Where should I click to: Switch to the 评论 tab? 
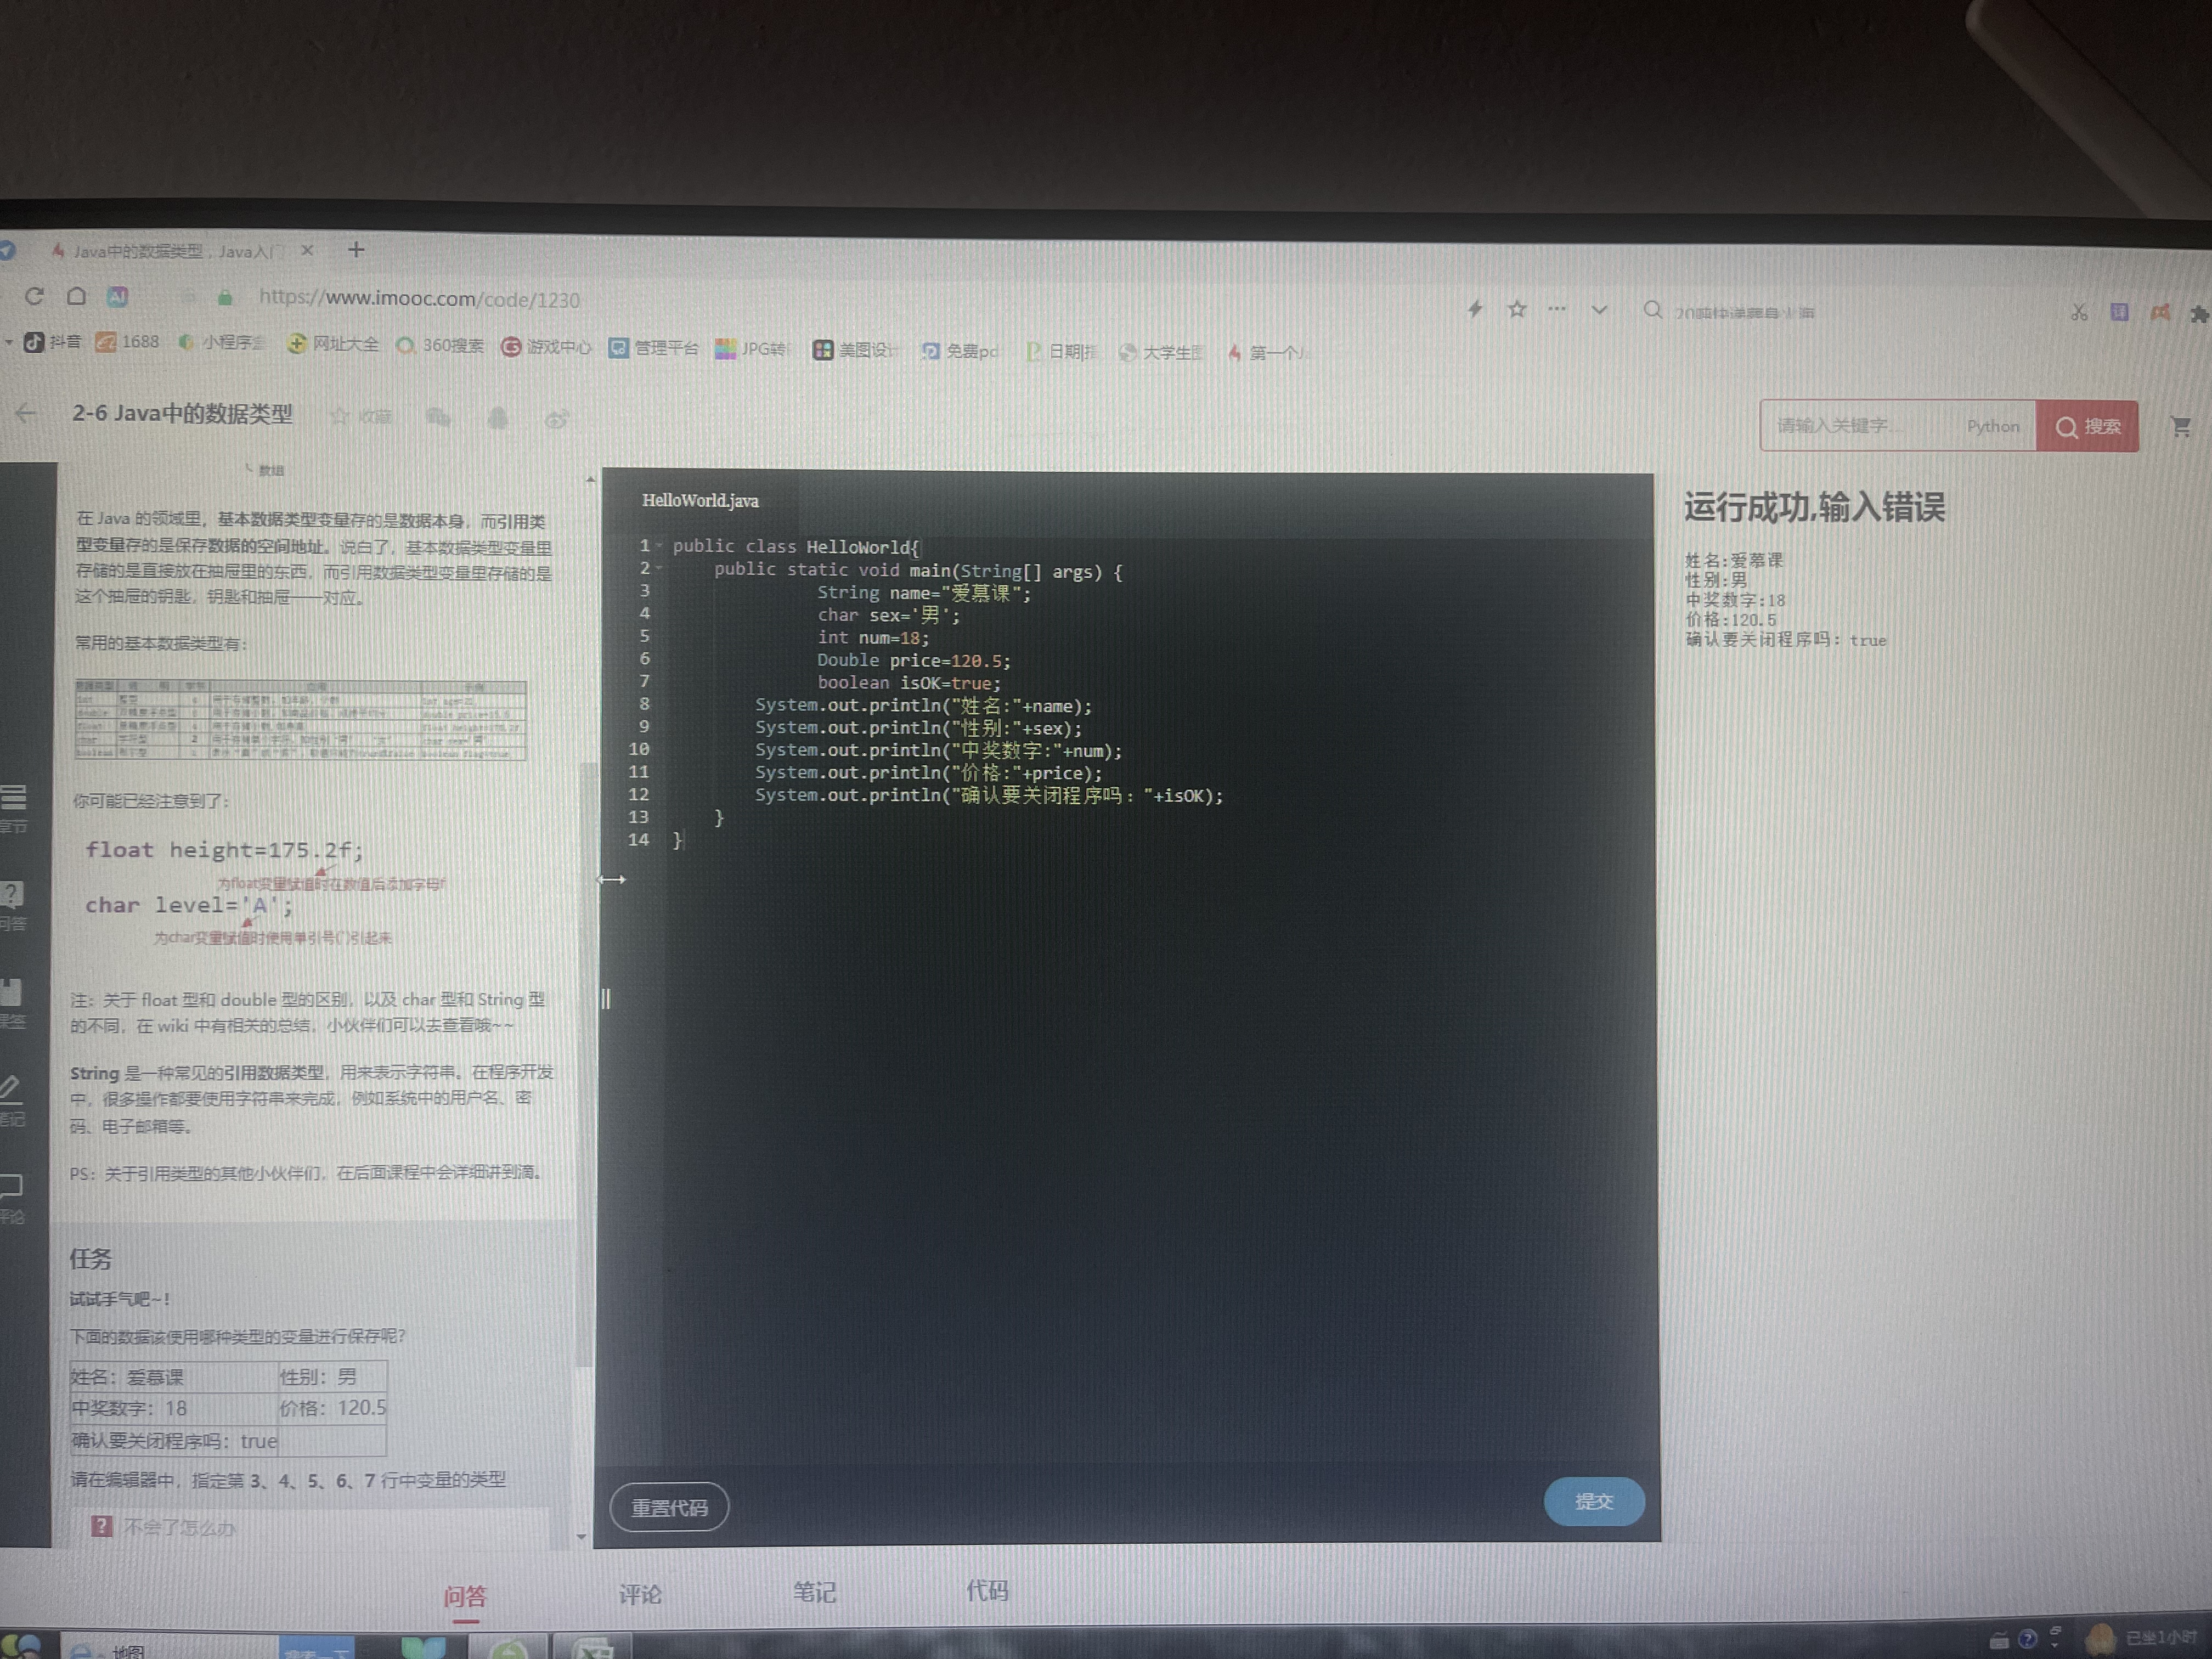tap(640, 1594)
